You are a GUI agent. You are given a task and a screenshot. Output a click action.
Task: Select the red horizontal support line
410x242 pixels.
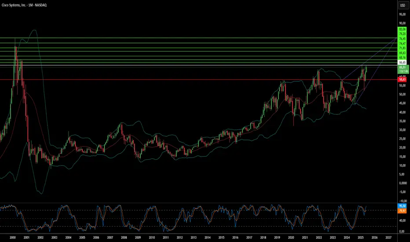point(199,79)
